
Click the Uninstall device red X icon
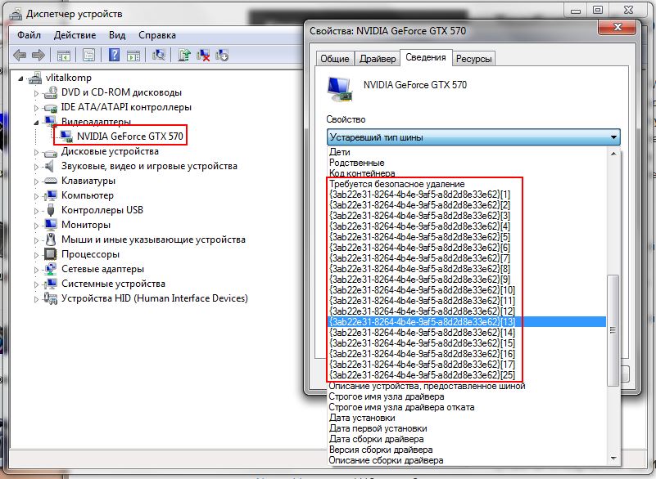pos(204,56)
